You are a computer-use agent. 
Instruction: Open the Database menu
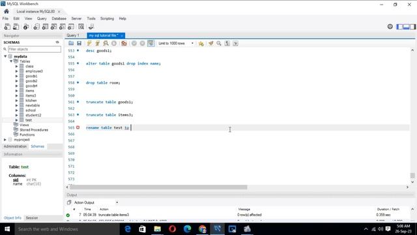[59, 18]
